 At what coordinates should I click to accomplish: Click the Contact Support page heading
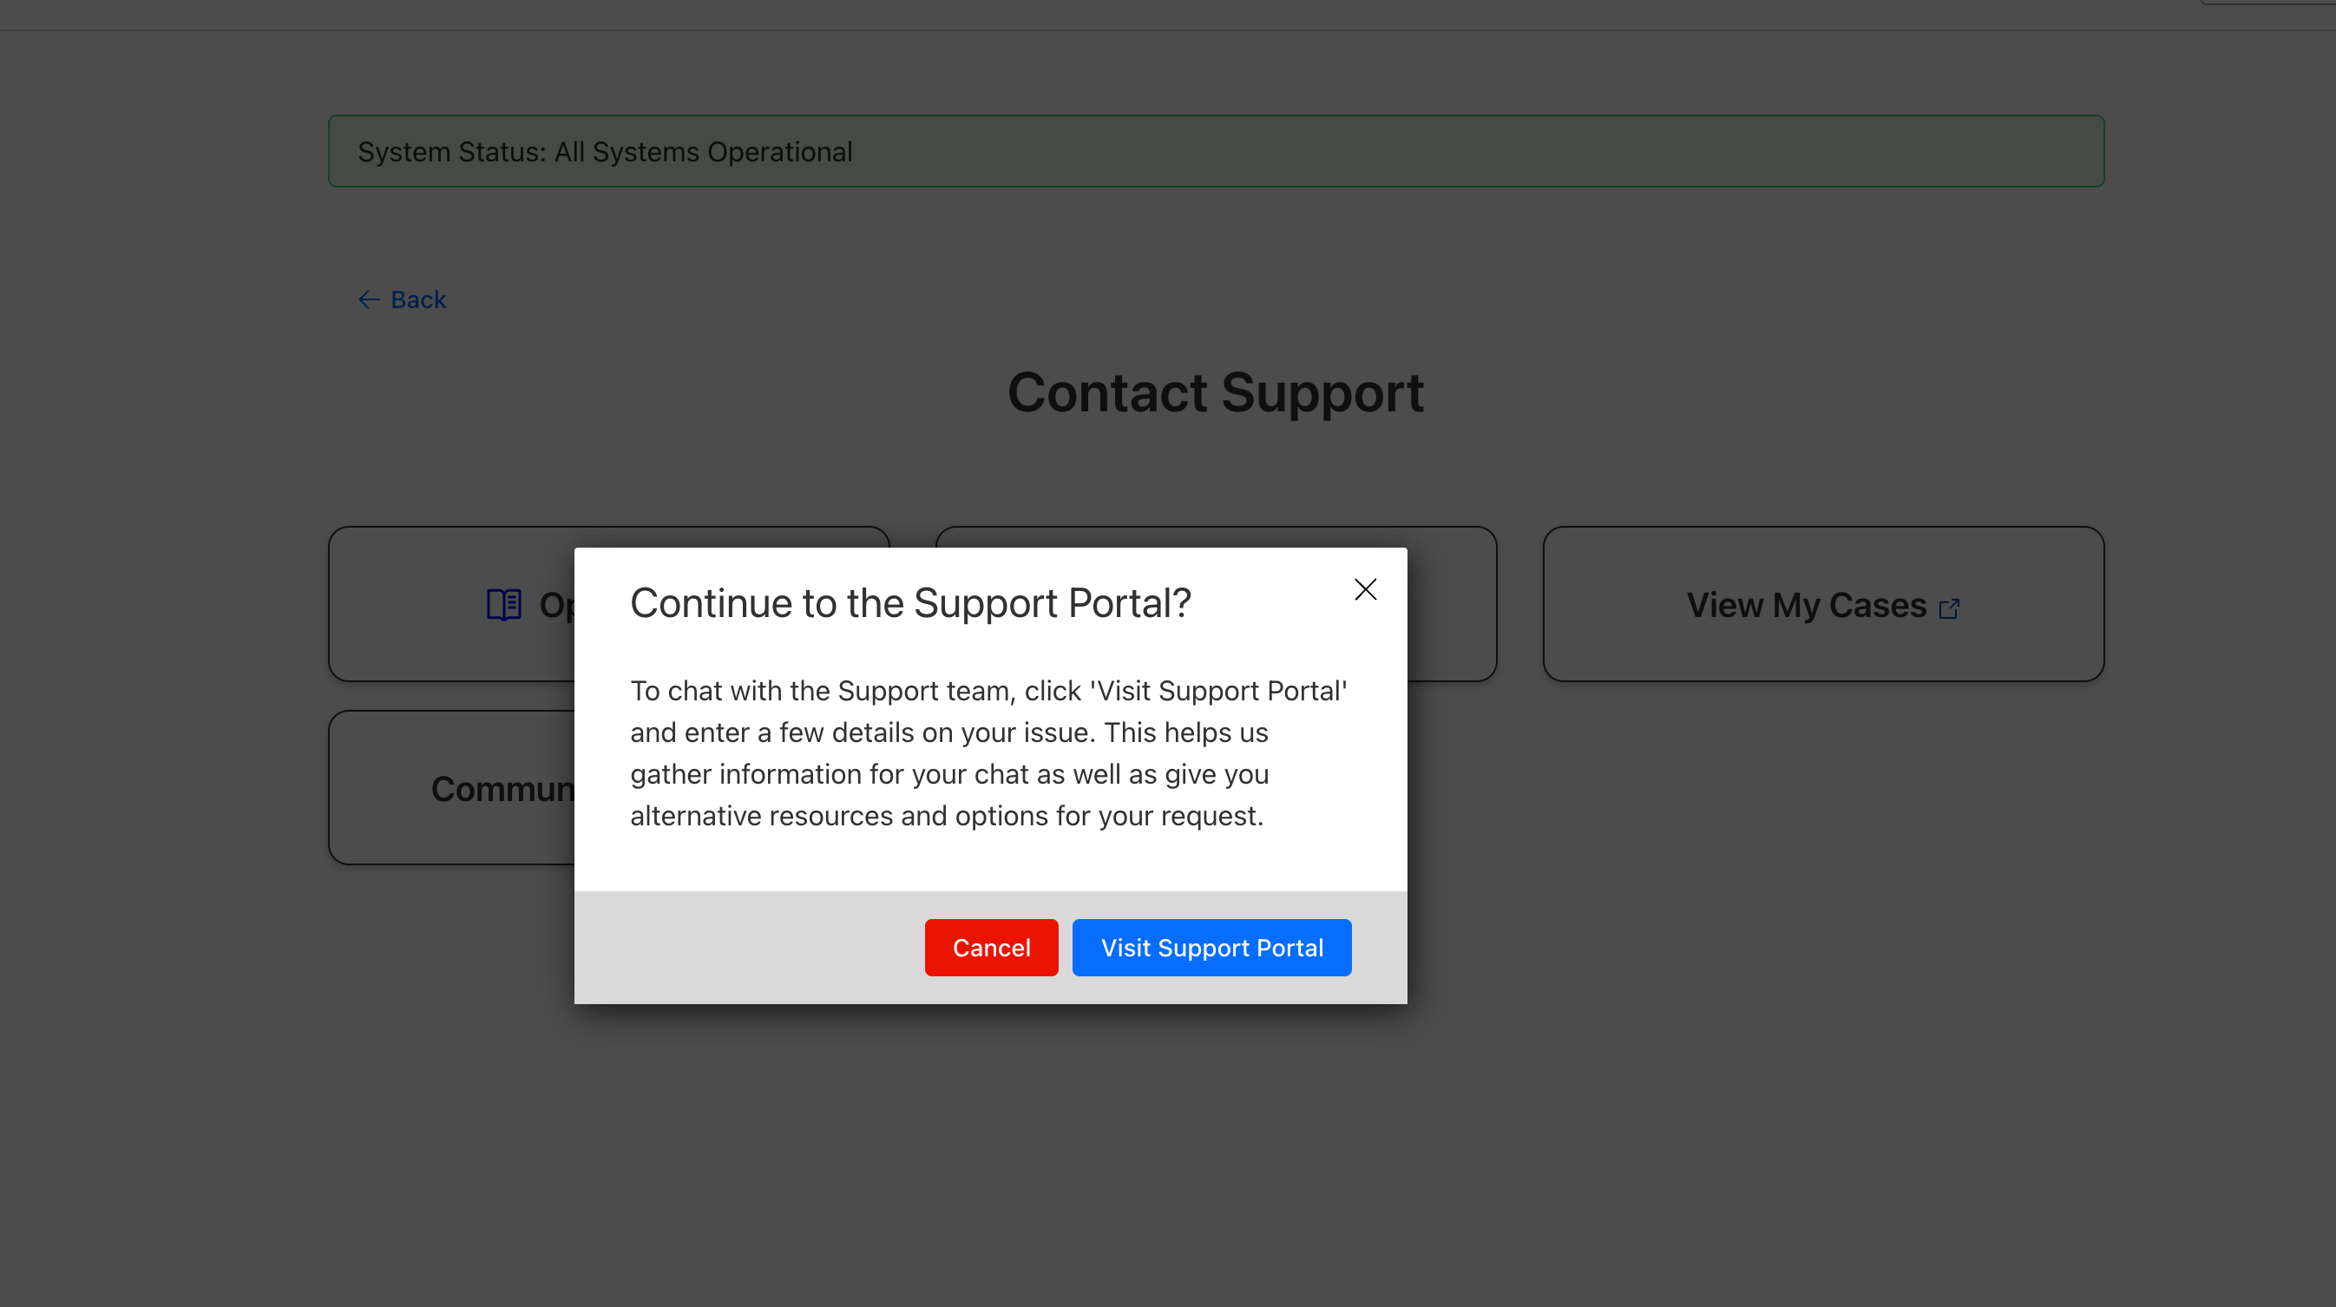click(1215, 393)
